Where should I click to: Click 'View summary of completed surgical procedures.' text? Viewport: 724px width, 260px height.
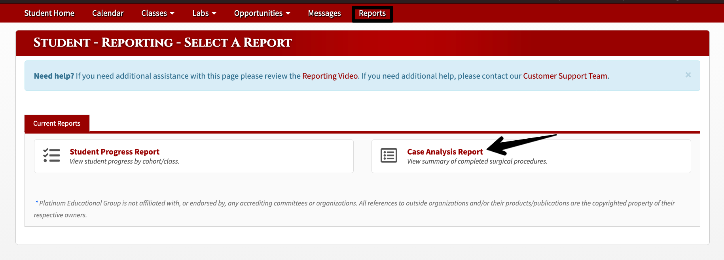[477, 161]
